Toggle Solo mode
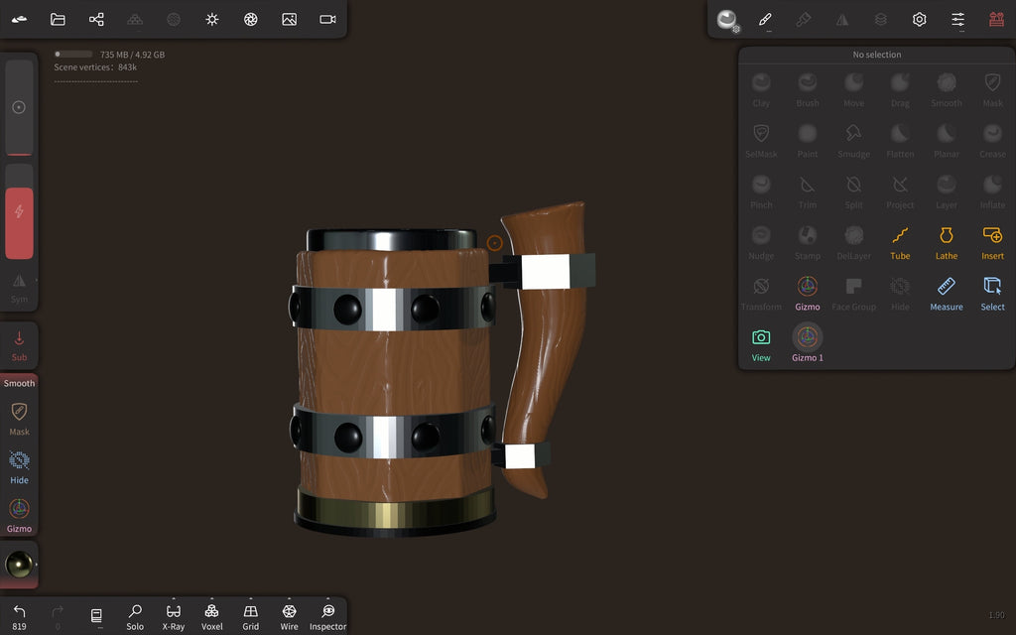1016x635 pixels. pyautogui.click(x=135, y=617)
